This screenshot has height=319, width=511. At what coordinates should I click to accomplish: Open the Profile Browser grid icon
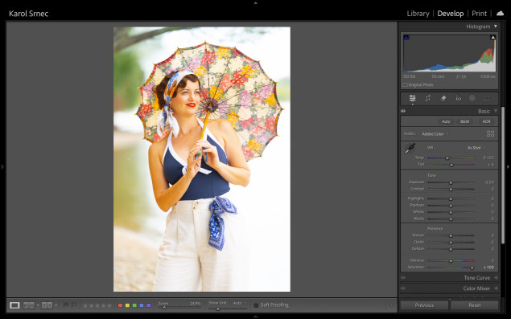coord(490,133)
